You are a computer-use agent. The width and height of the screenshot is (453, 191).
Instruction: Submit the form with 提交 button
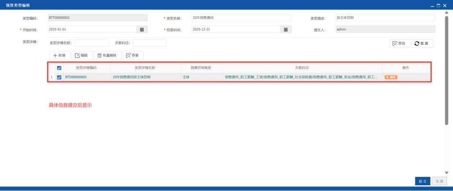click(423, 181)
